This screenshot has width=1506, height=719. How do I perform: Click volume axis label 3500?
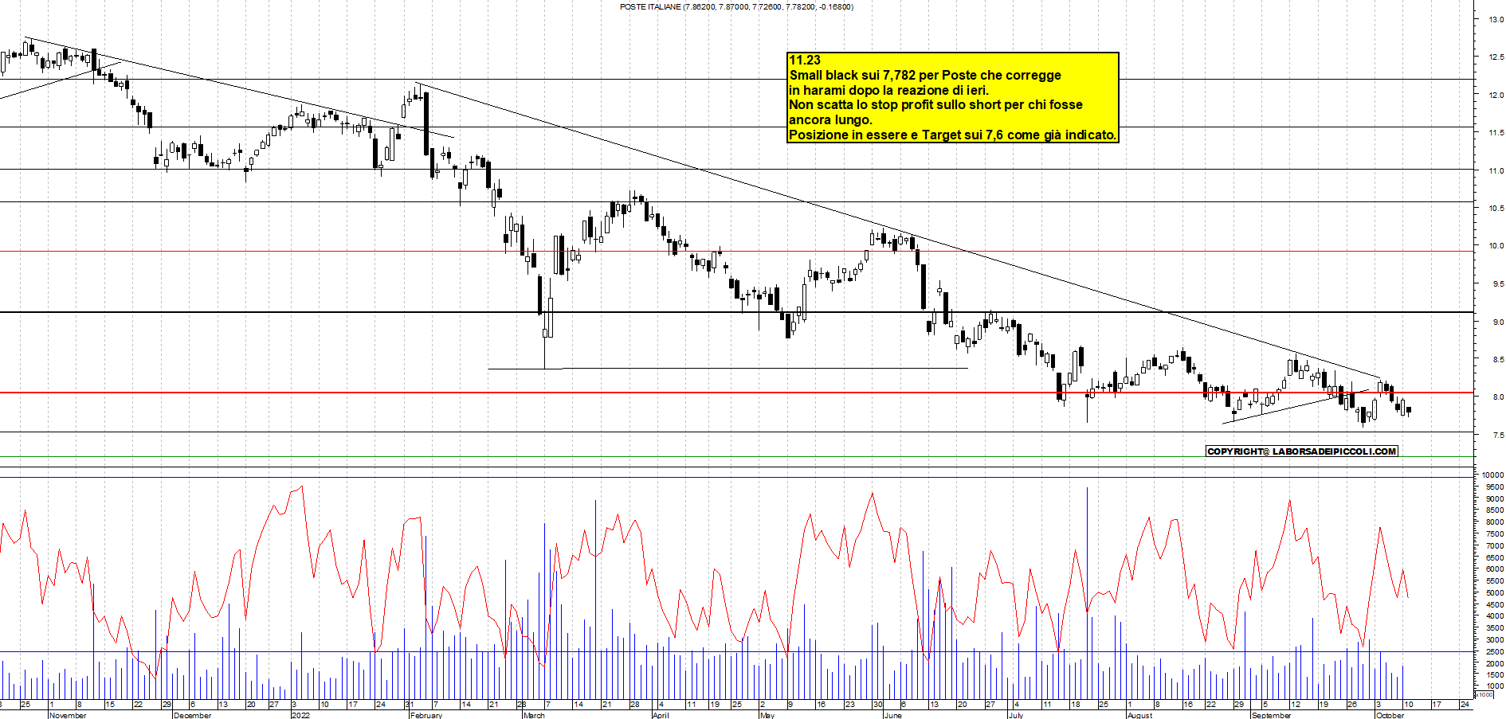pos(1495,628)
